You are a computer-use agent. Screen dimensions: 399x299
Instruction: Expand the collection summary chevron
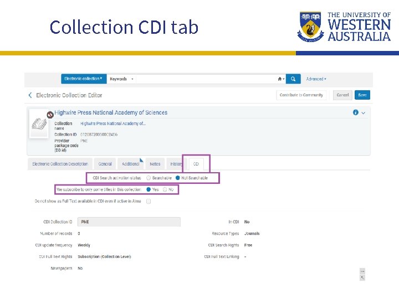[x=364, y=113]
